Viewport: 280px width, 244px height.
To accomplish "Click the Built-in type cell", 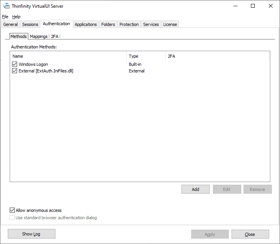I will (135, 64).
